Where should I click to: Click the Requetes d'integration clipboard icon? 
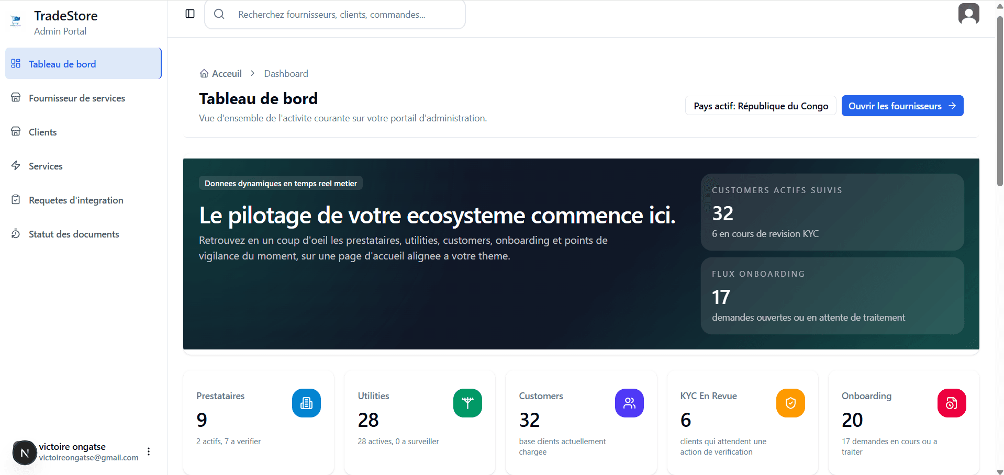coord(16,199)
